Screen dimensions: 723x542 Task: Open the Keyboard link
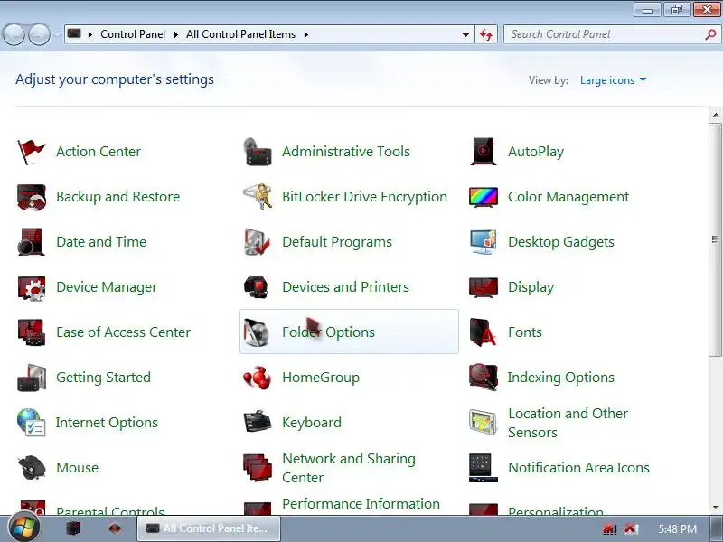pyautogui.click(x=312, y=423)
